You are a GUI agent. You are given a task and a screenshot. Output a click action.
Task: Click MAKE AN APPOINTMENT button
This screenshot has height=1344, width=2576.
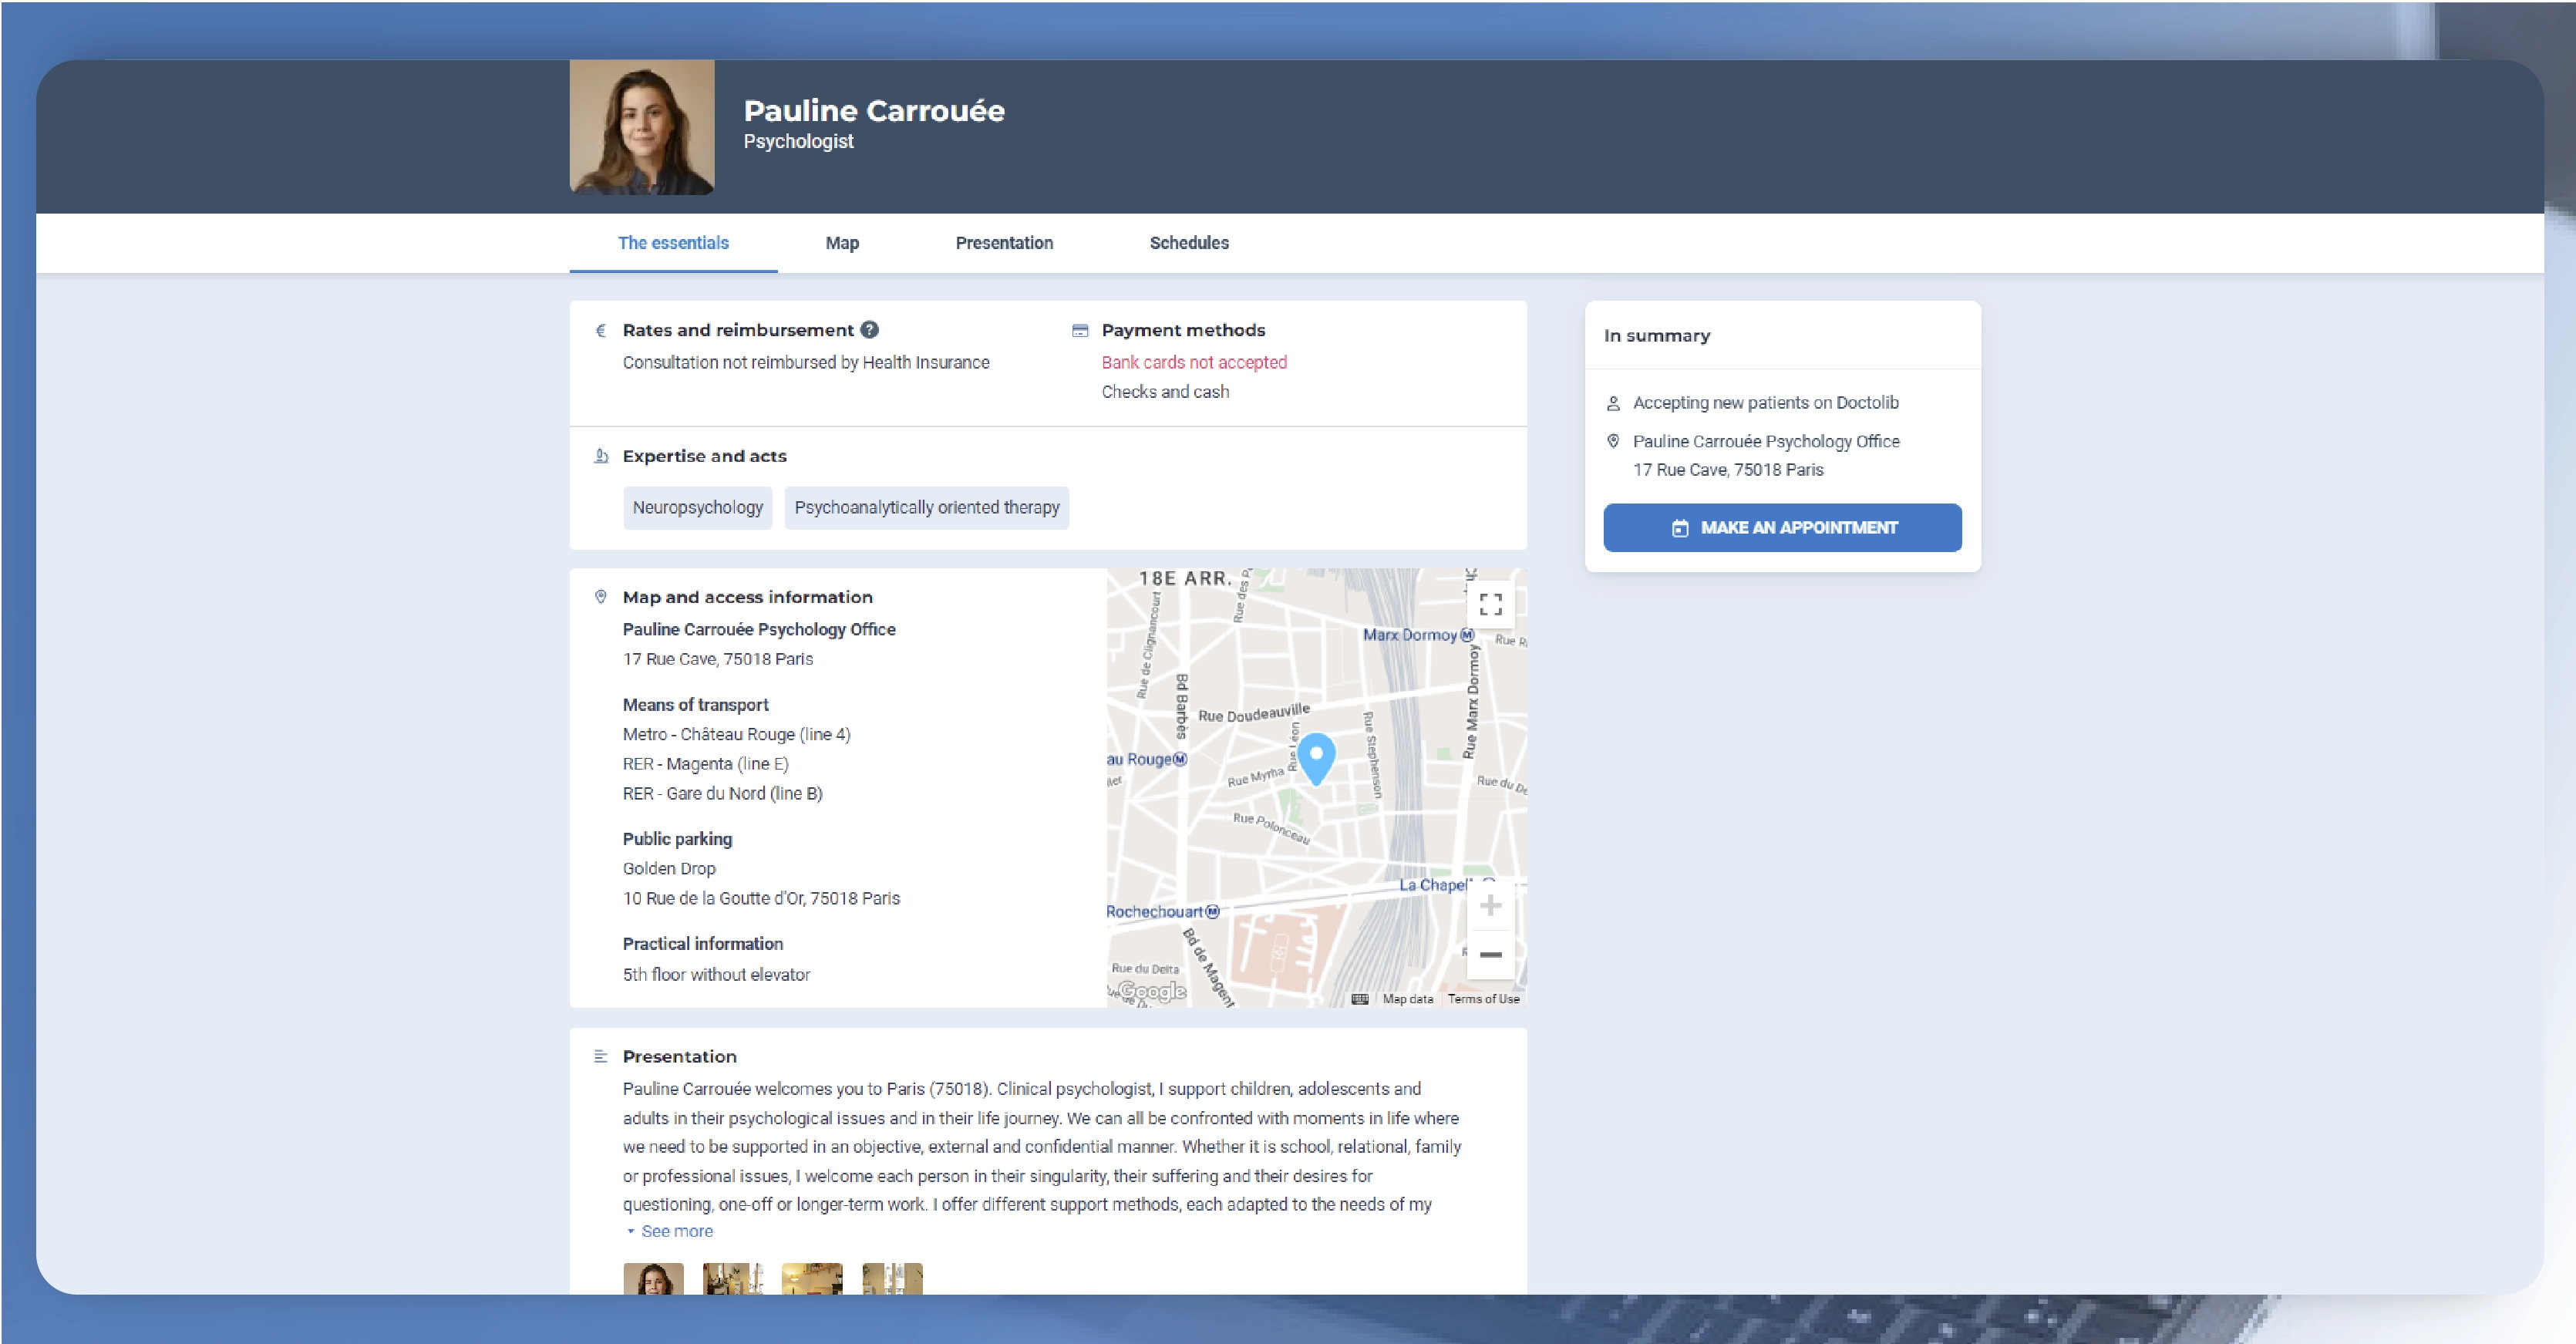coord(1784,527)
